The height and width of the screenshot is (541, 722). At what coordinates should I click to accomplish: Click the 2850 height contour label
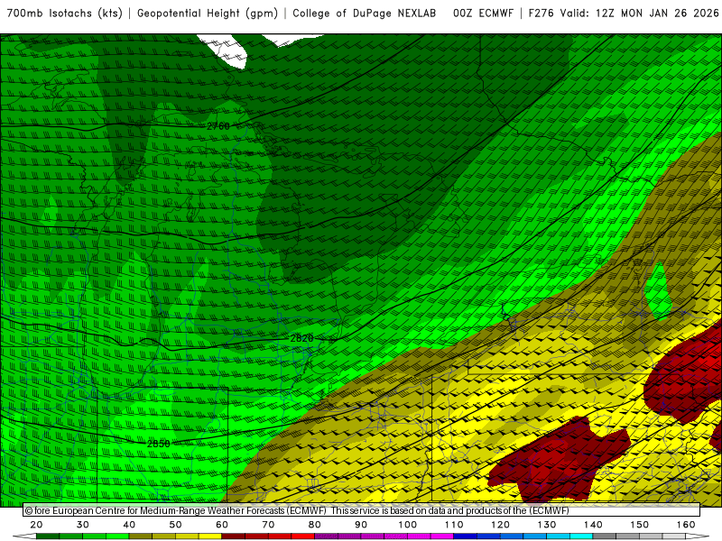(159, 444)
